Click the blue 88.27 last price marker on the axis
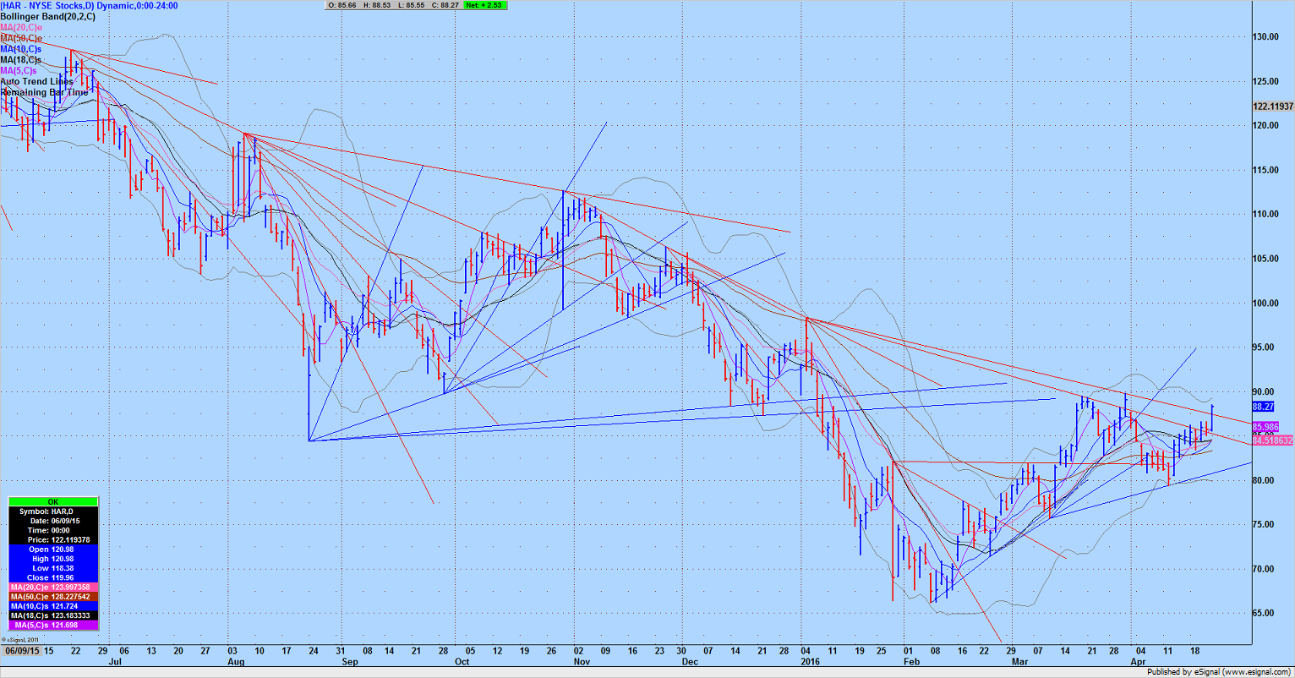The height and width of the screenshot is (678, 1295). point(1263,407)
